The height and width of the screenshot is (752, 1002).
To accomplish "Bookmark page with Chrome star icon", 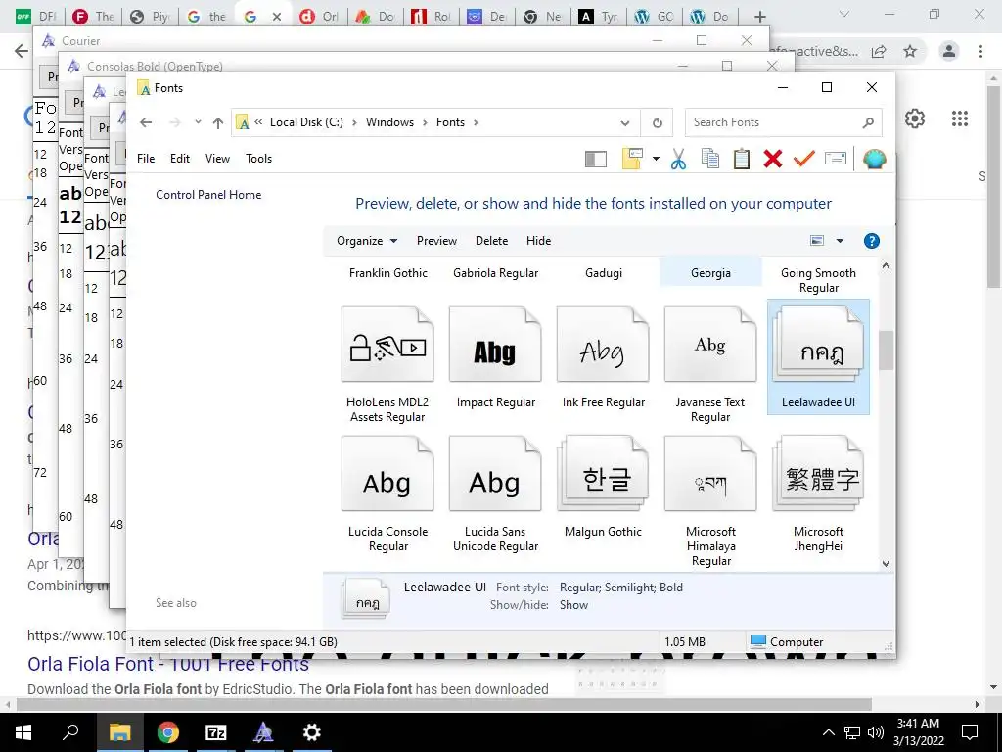I will pos(910,51).
